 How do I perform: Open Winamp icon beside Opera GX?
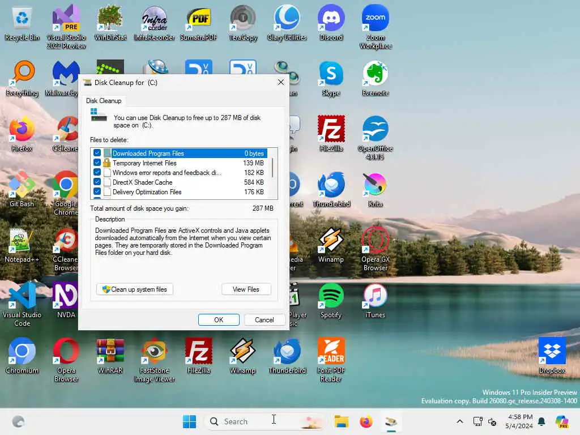(x=331, y=245)
